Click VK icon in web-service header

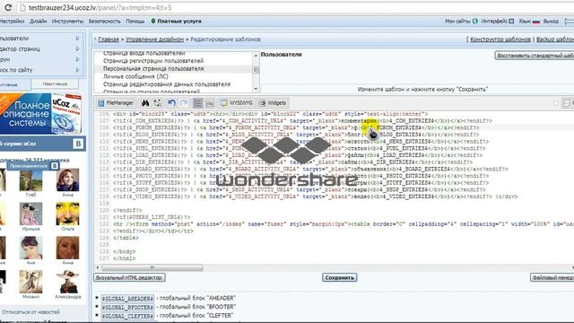pyautogui.click(x=78, y=144)
